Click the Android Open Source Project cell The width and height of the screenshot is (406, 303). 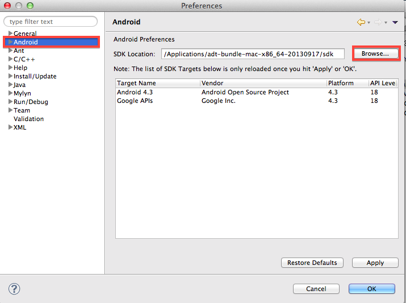click(245, 92)
